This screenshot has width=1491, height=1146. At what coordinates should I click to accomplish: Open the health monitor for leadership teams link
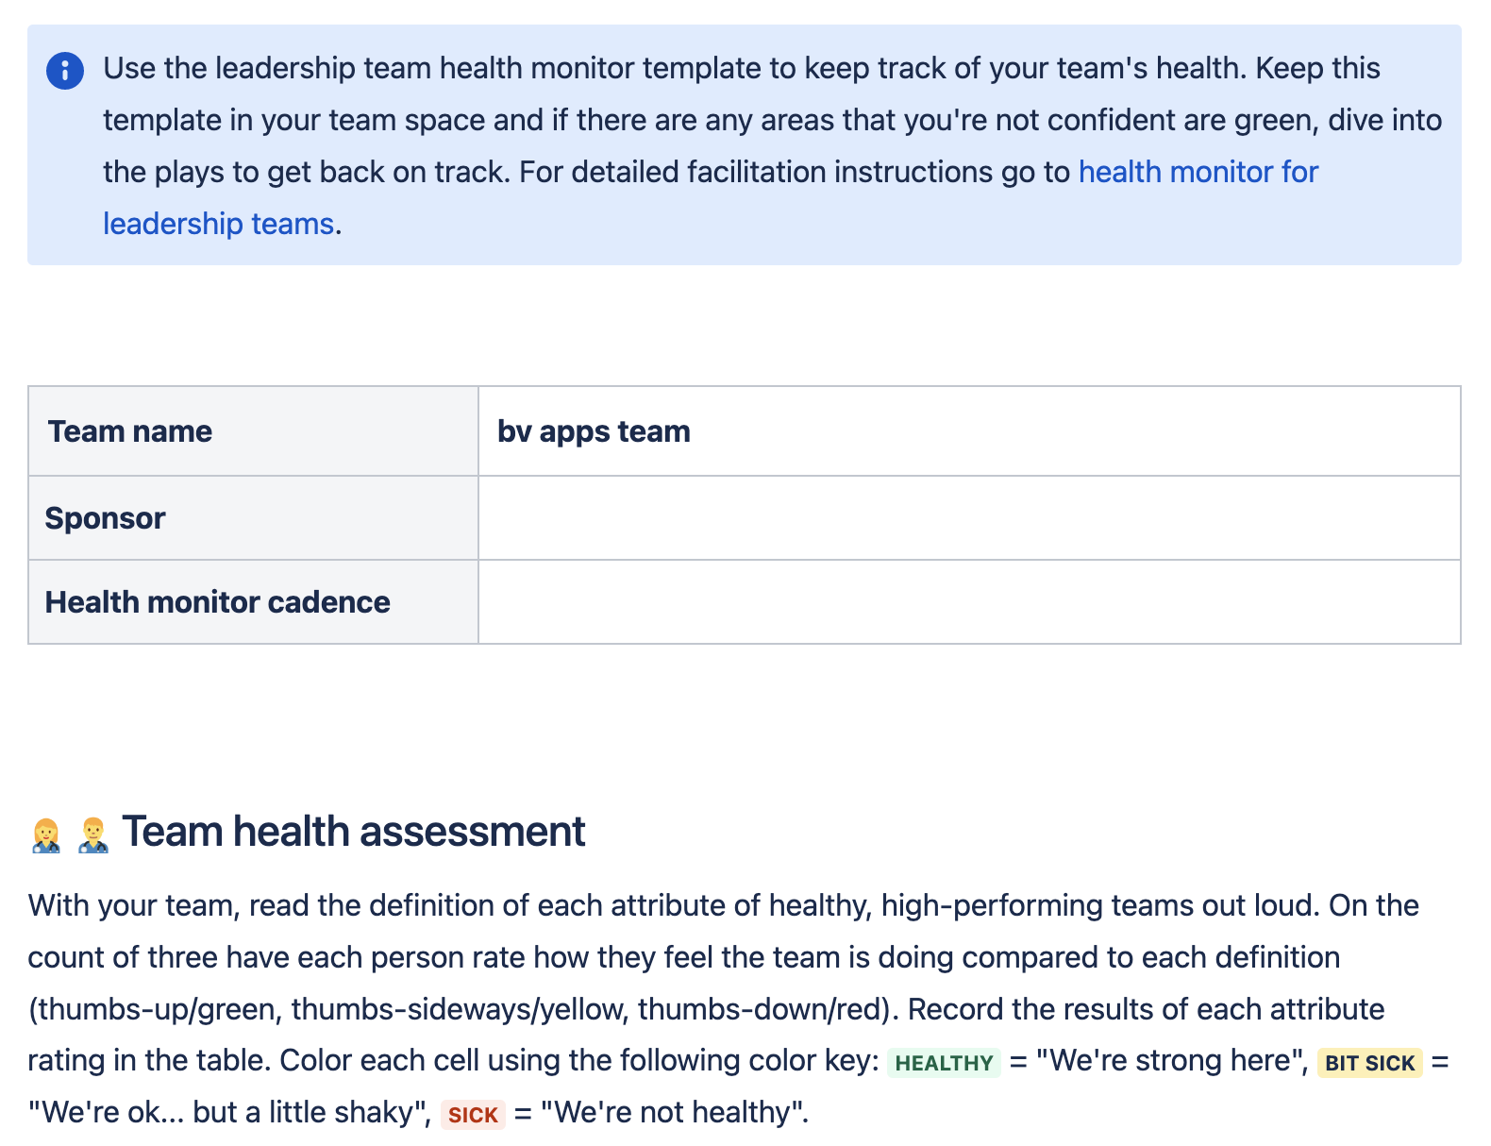coord(1198,172)
